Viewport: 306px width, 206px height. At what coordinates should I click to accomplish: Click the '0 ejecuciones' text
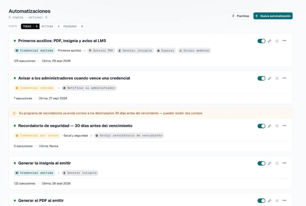(x=23, y=146)
